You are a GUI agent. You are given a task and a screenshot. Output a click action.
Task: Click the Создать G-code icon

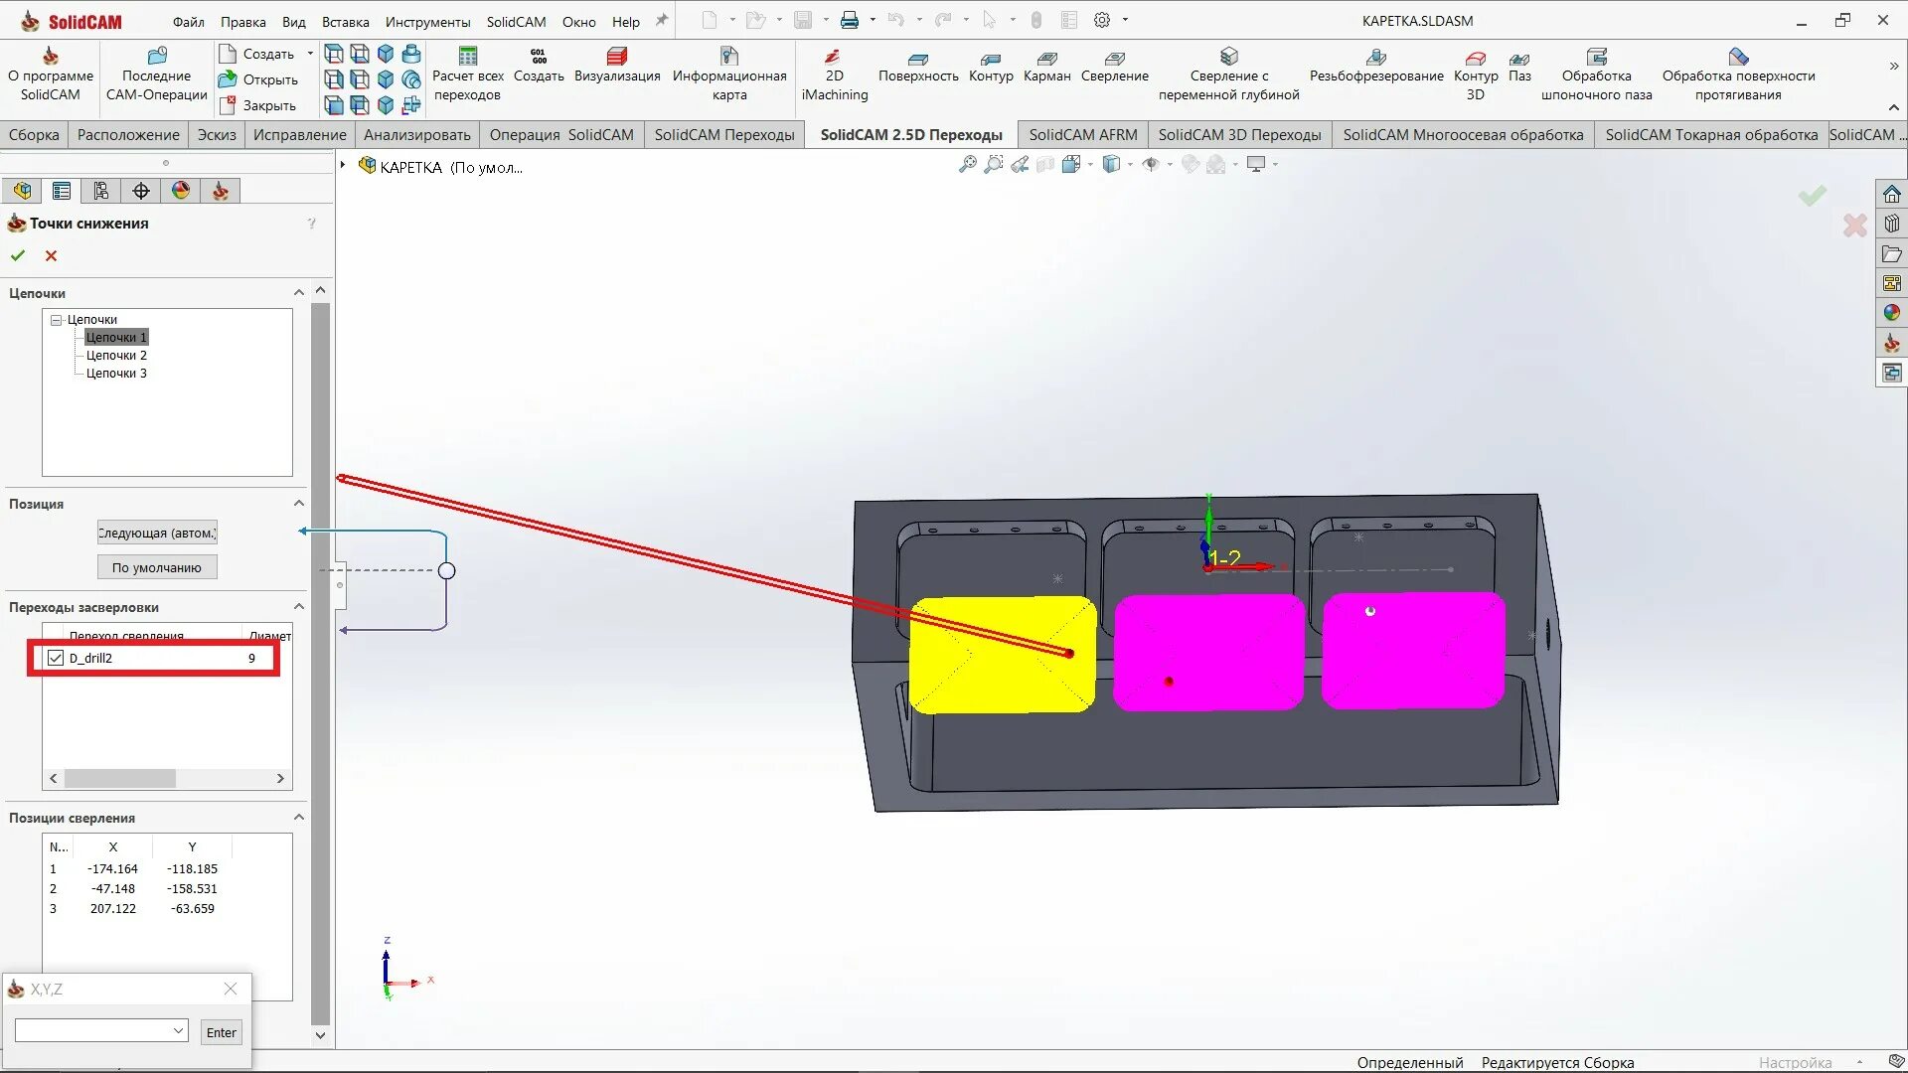pyautogui.click(x=539, y=66)
